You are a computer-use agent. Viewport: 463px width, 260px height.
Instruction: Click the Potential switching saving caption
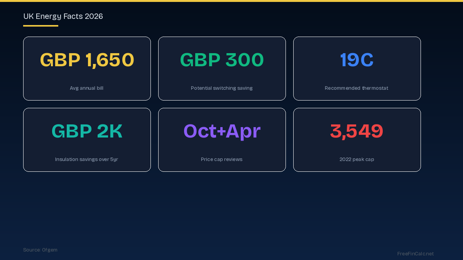(x=221, y=88)
